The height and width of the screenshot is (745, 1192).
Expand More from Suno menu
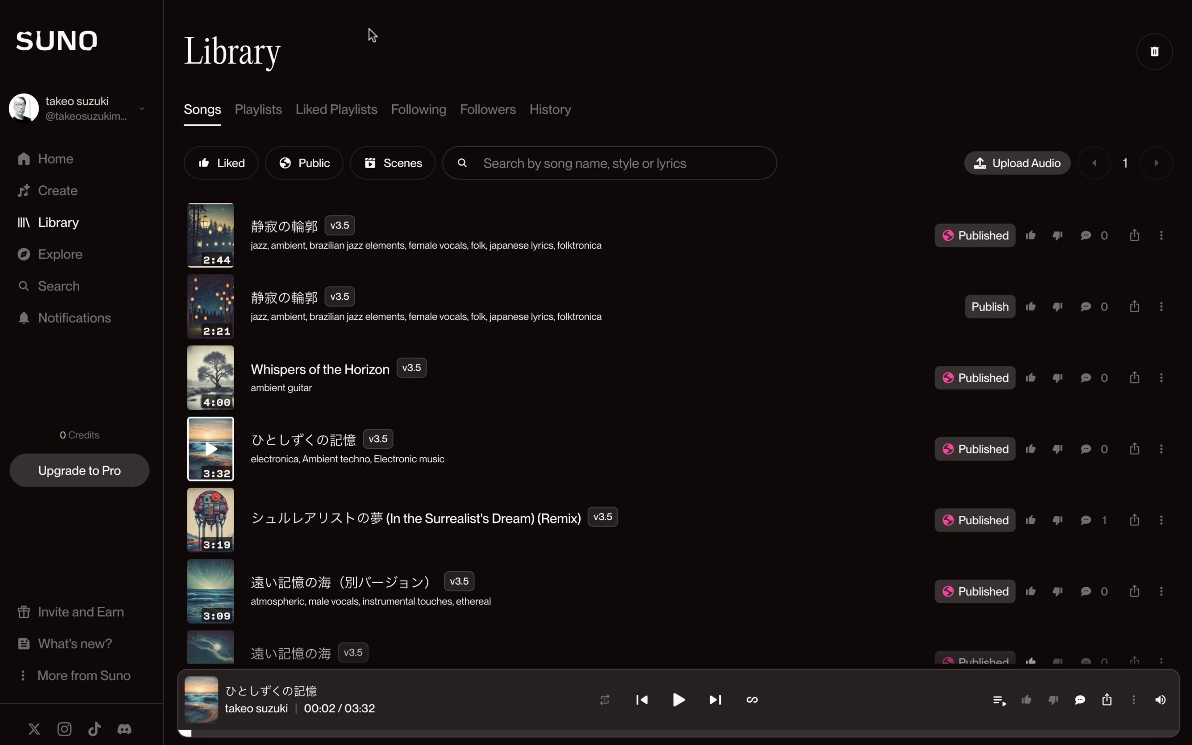coord(74,675)
